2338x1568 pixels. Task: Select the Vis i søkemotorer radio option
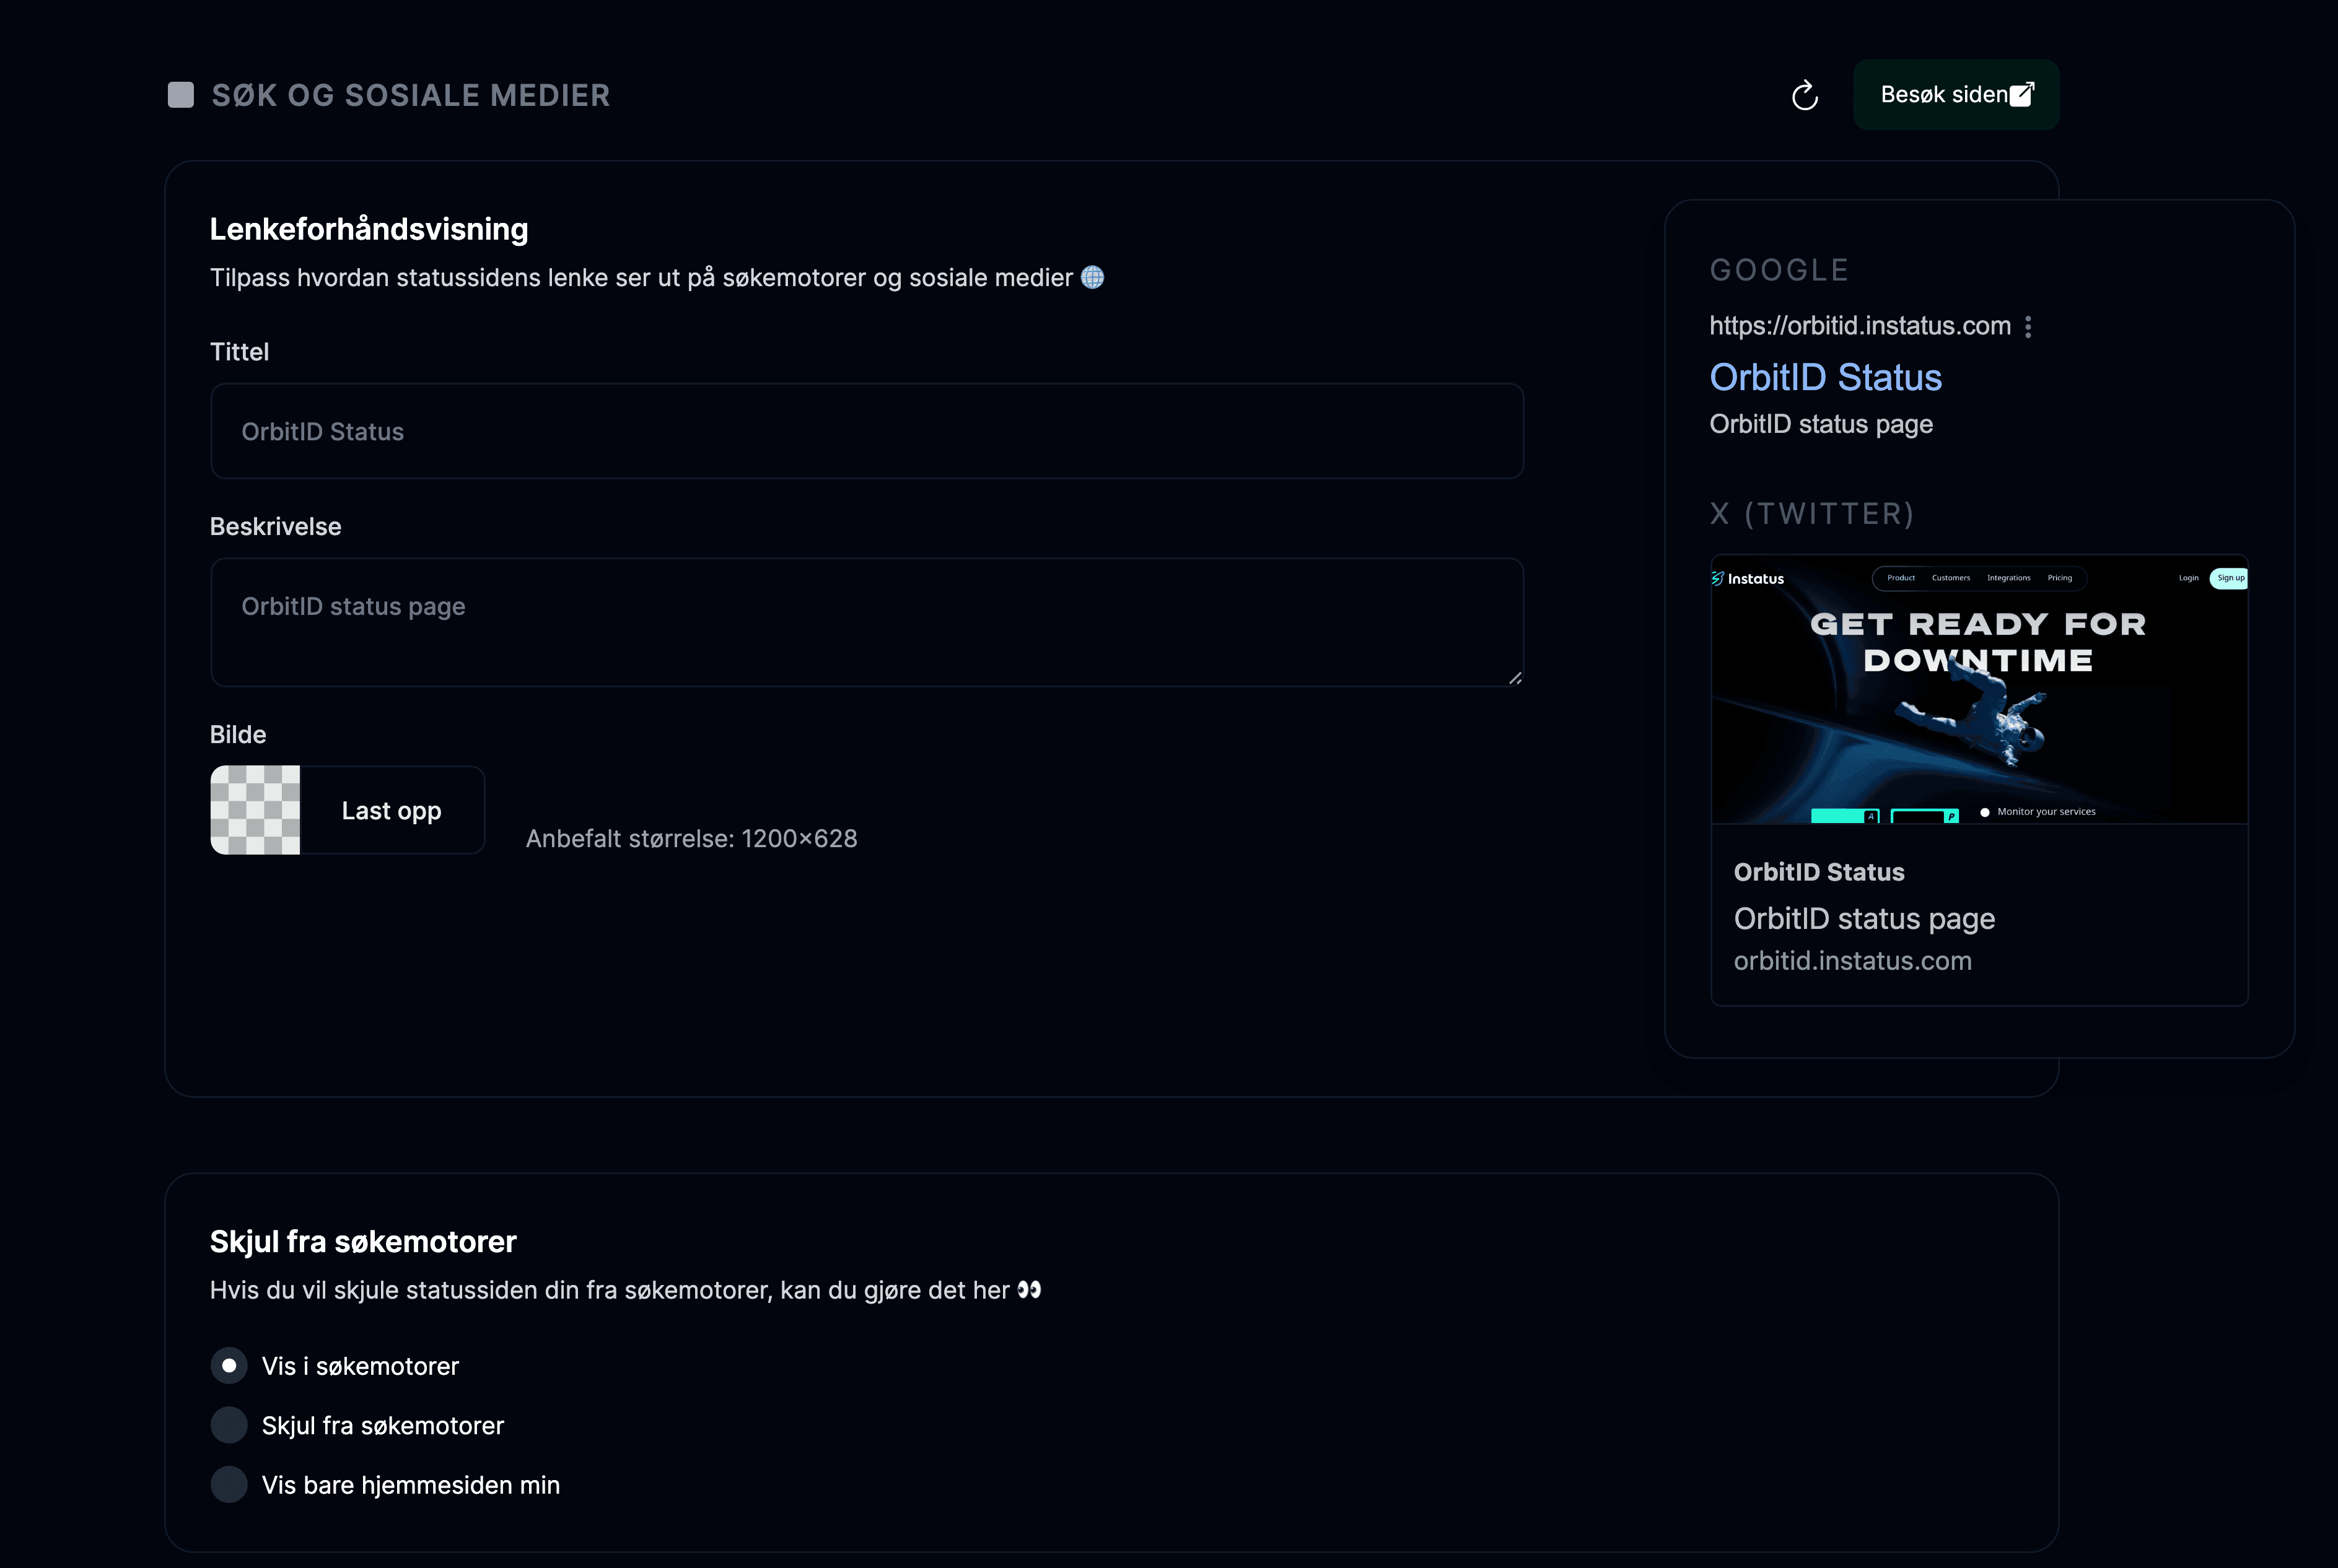point(229,1366)
